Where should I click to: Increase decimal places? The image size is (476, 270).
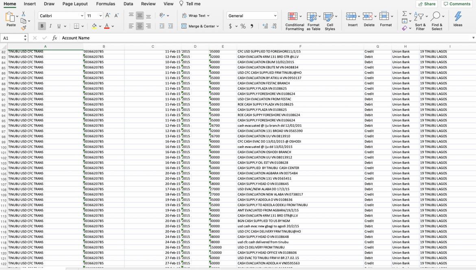click(265, 26)
